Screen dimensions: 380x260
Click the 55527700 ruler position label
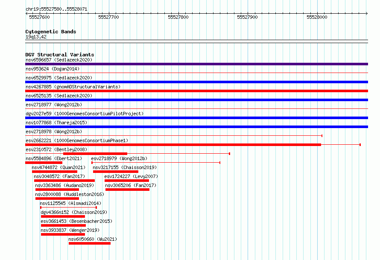click(108, 17)
